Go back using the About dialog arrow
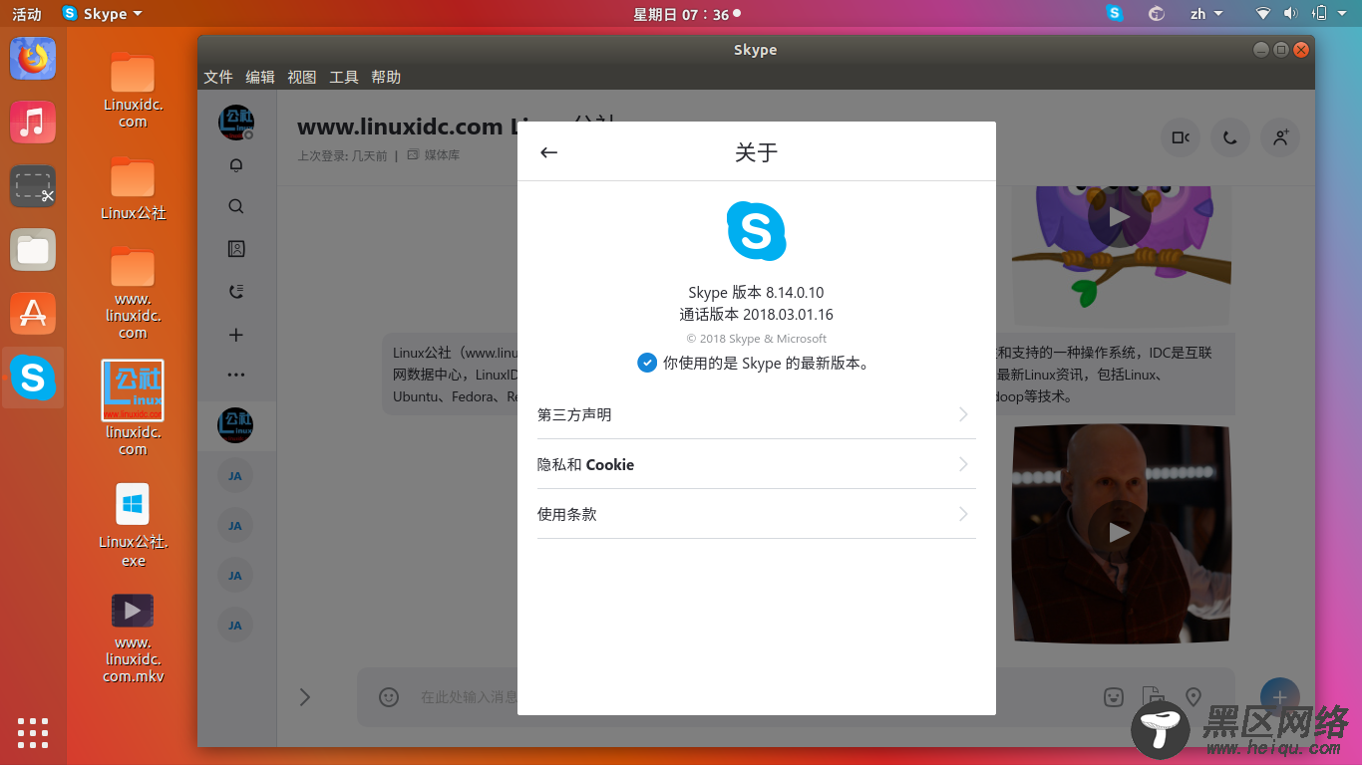This screenshot has height=765, width=1362. pyautogui.click(x=548, y=152)
